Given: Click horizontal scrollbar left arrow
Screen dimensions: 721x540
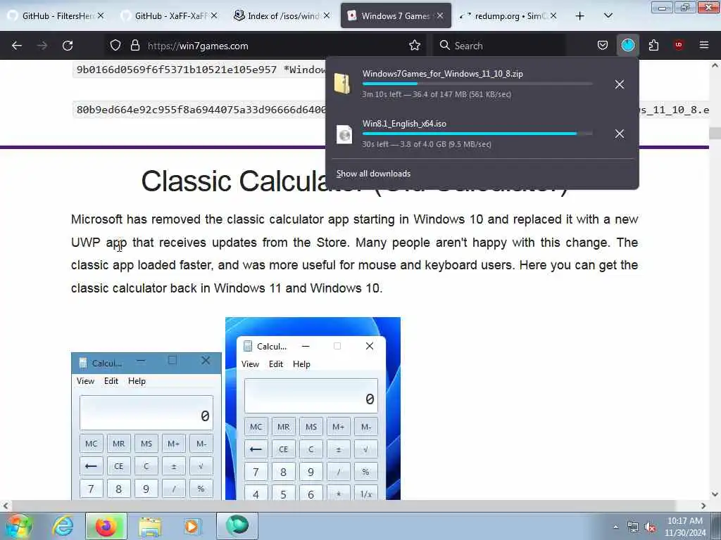Looking at the screenshot, I should 6,506.
